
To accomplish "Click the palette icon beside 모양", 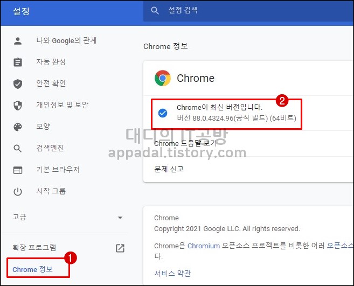I will (18, 127).
